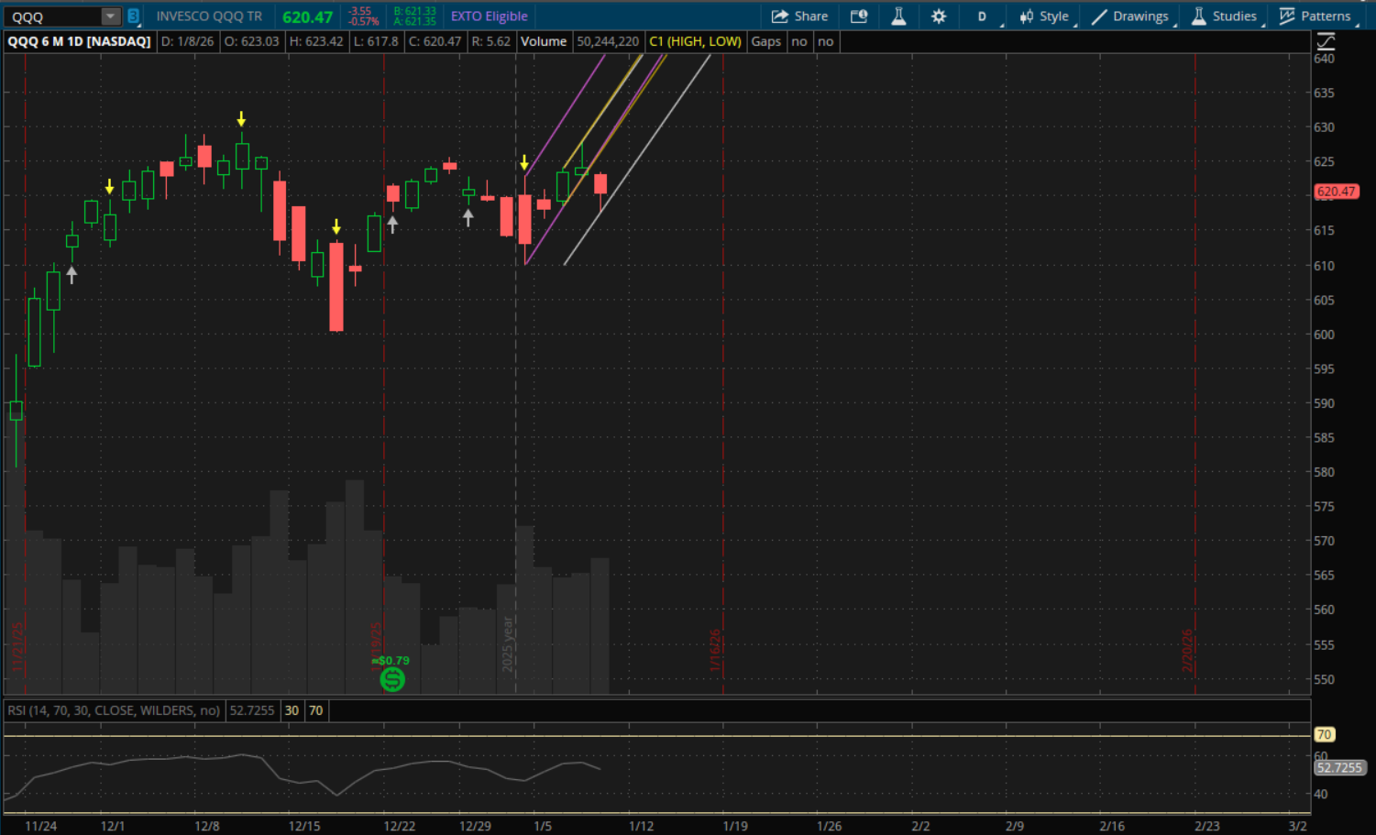Open the Drawings menu

pyautogui.click(x=1130, y=16)
